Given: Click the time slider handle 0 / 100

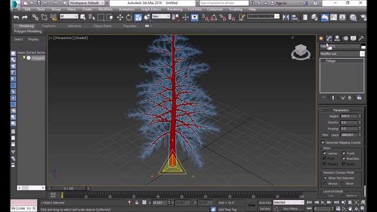Looking at the screenshot, I should pyautogui.click(x=69, y=188).
